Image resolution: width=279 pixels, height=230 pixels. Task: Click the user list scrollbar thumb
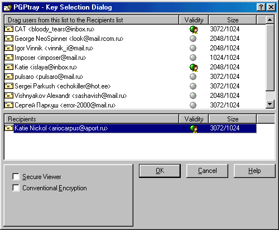click(270, 58)
